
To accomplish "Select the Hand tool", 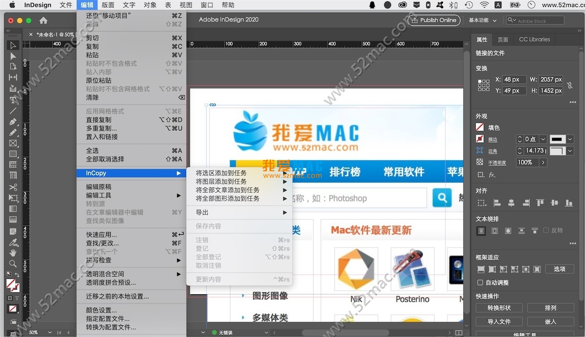I will pyautogui.click(x=13, y=253).
